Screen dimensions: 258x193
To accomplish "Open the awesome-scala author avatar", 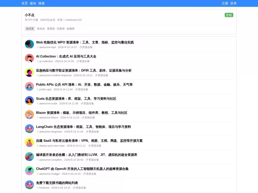I will (29, 101).
